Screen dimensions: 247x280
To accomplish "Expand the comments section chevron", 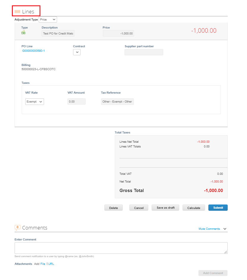I will pyautogui.click(x=225, y=229).
